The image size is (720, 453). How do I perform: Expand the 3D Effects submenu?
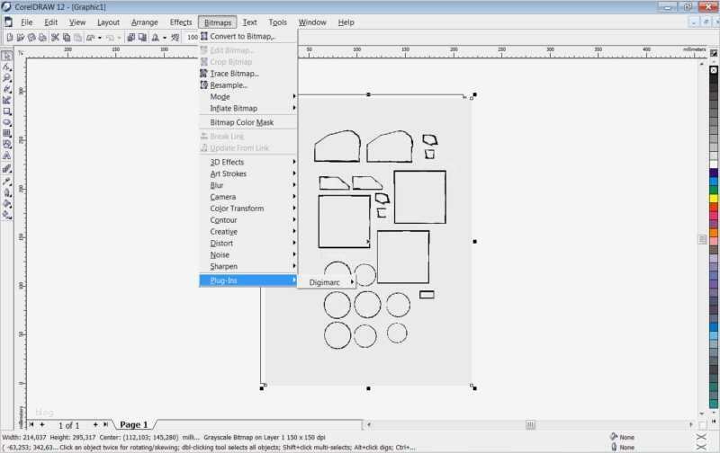click(248, 162)
